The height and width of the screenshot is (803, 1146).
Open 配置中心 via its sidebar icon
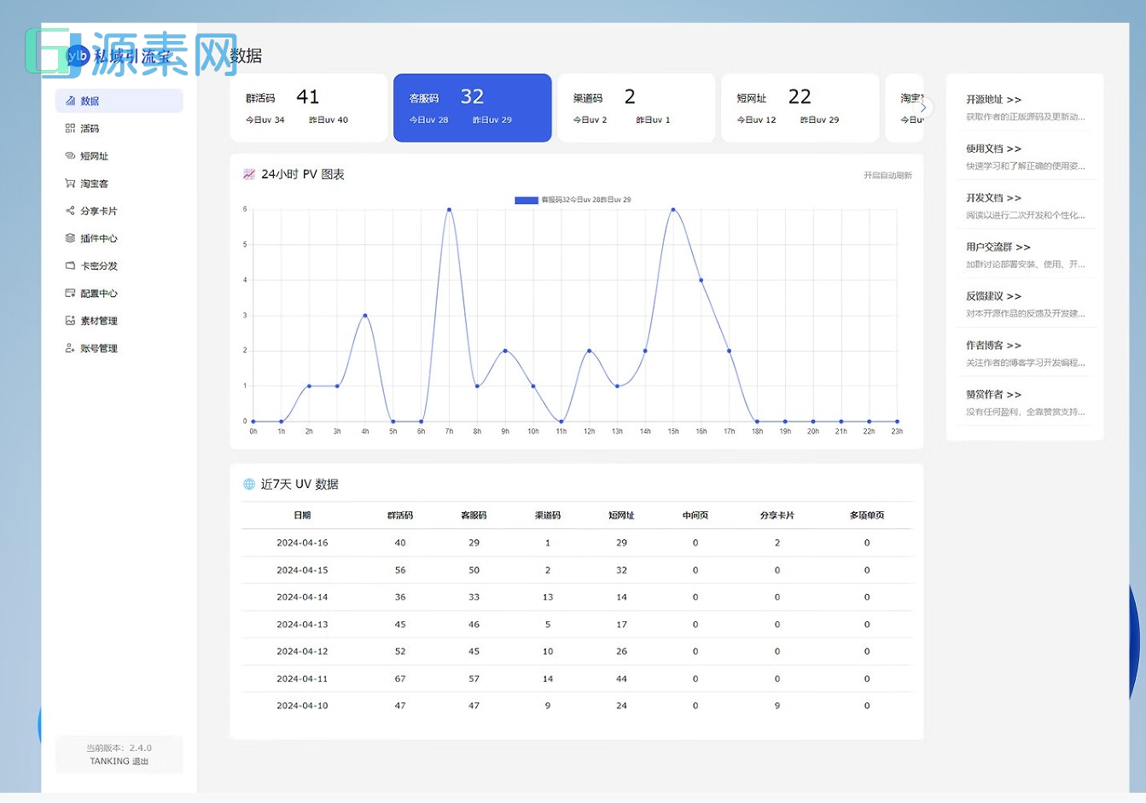coord(70,293)
